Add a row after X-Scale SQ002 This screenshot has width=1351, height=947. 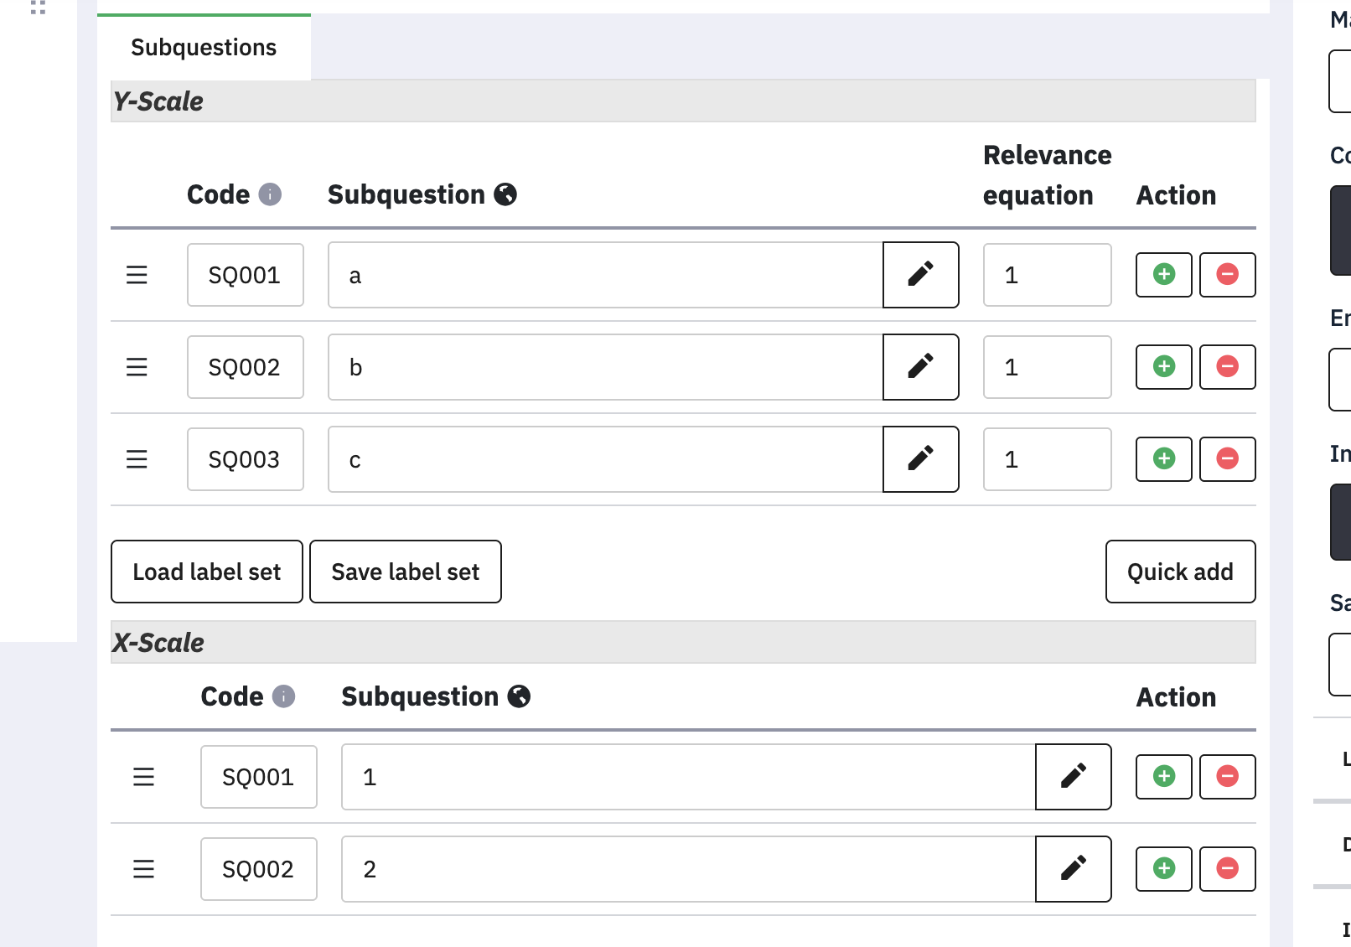coord(1163,869)
